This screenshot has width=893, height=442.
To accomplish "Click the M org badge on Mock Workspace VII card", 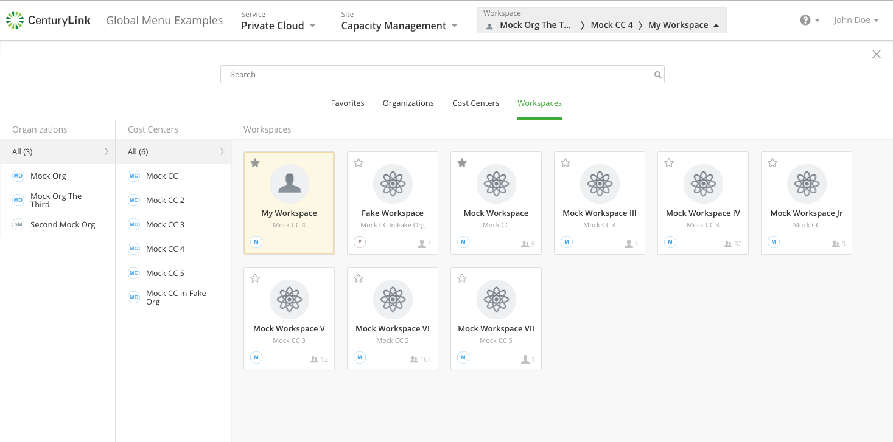I will (463, 357).
